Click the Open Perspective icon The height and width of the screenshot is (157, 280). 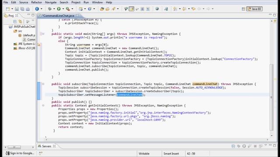(243, 9)
